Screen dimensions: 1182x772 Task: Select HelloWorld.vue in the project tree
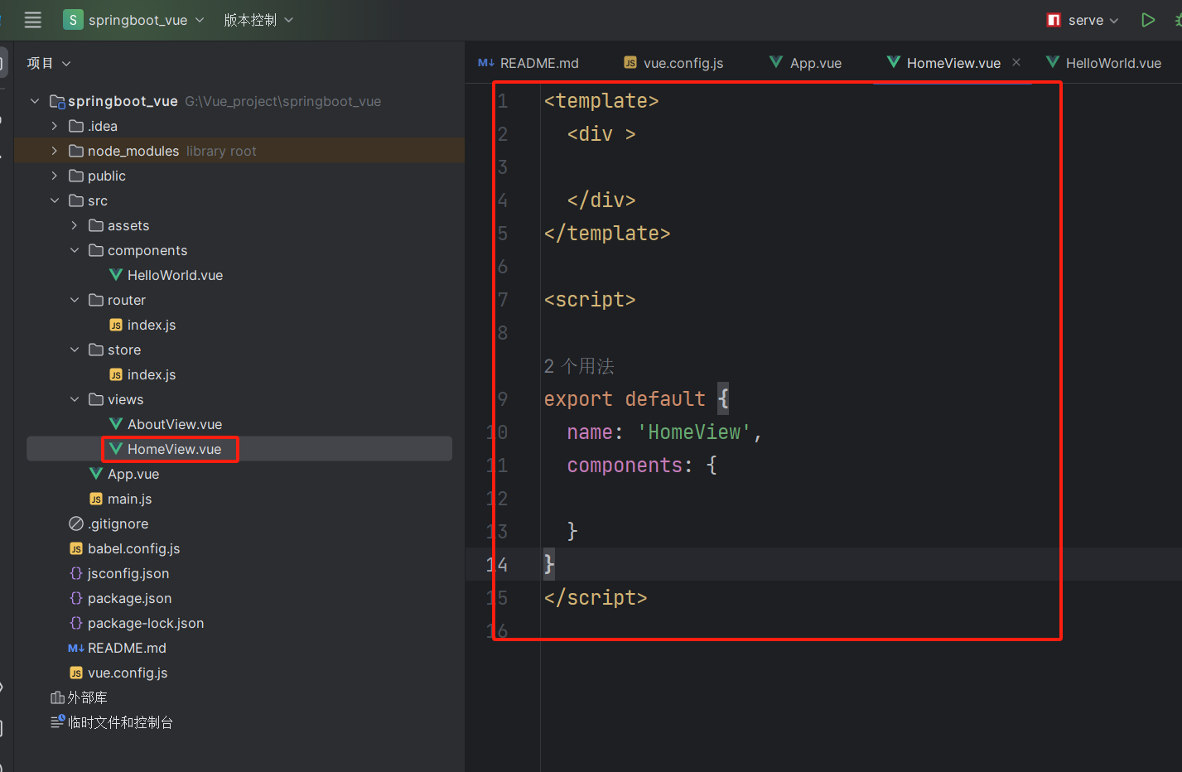(x=175, y=275)
